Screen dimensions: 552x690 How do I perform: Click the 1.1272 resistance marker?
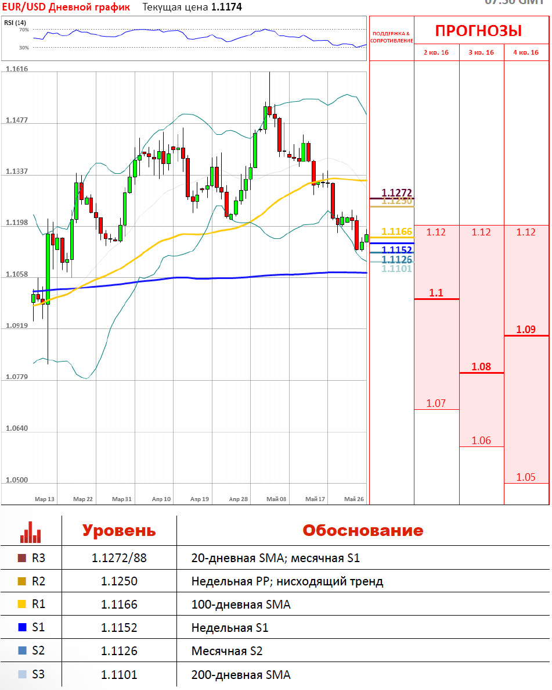coord(397,192)
